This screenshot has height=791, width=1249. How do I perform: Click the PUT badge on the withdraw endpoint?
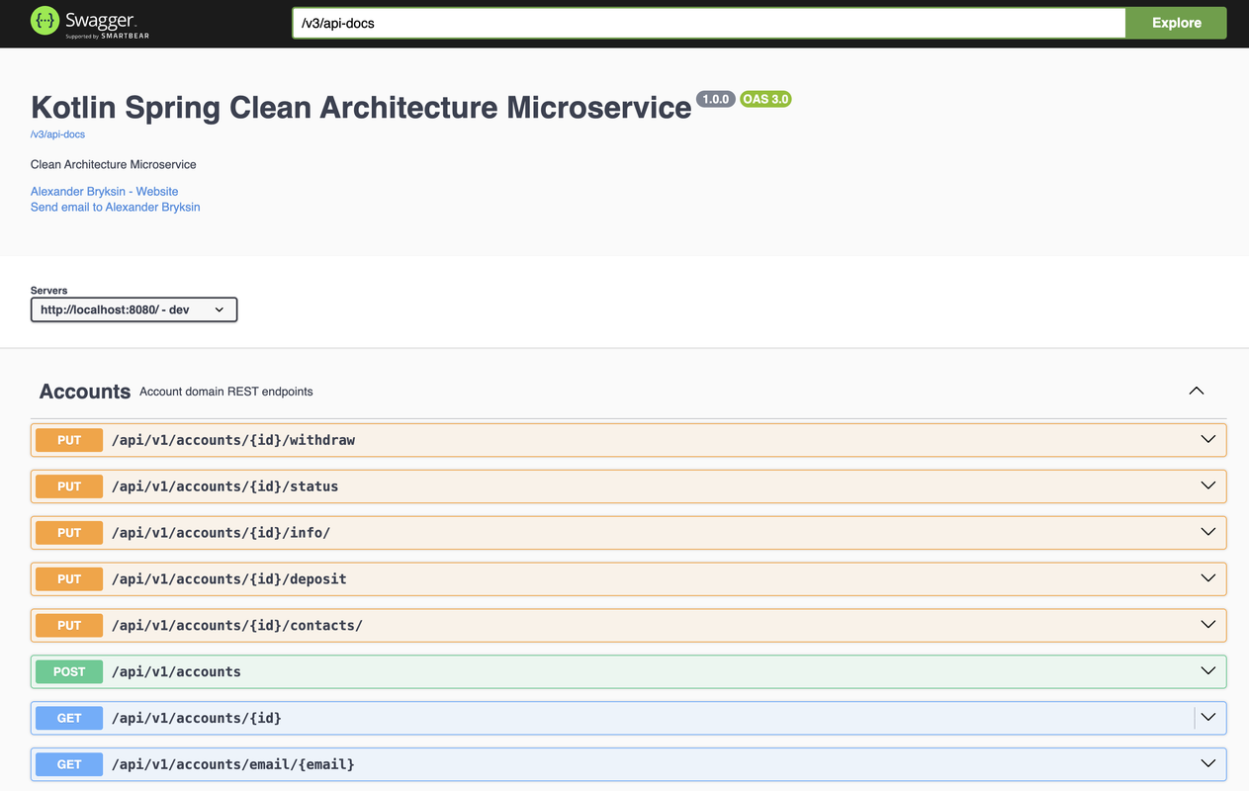pos(69,440)
